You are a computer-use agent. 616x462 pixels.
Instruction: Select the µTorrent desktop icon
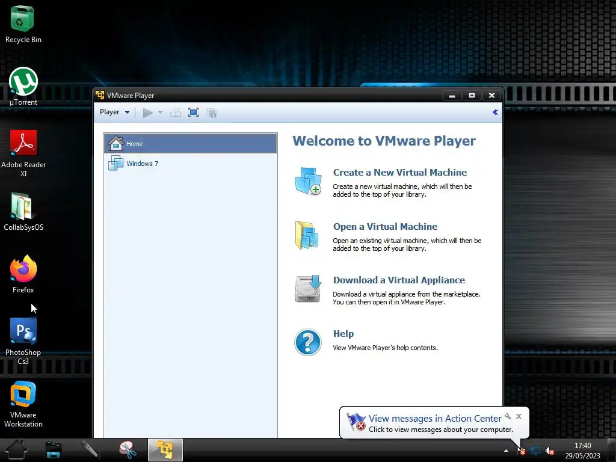(x=23, y=87)
